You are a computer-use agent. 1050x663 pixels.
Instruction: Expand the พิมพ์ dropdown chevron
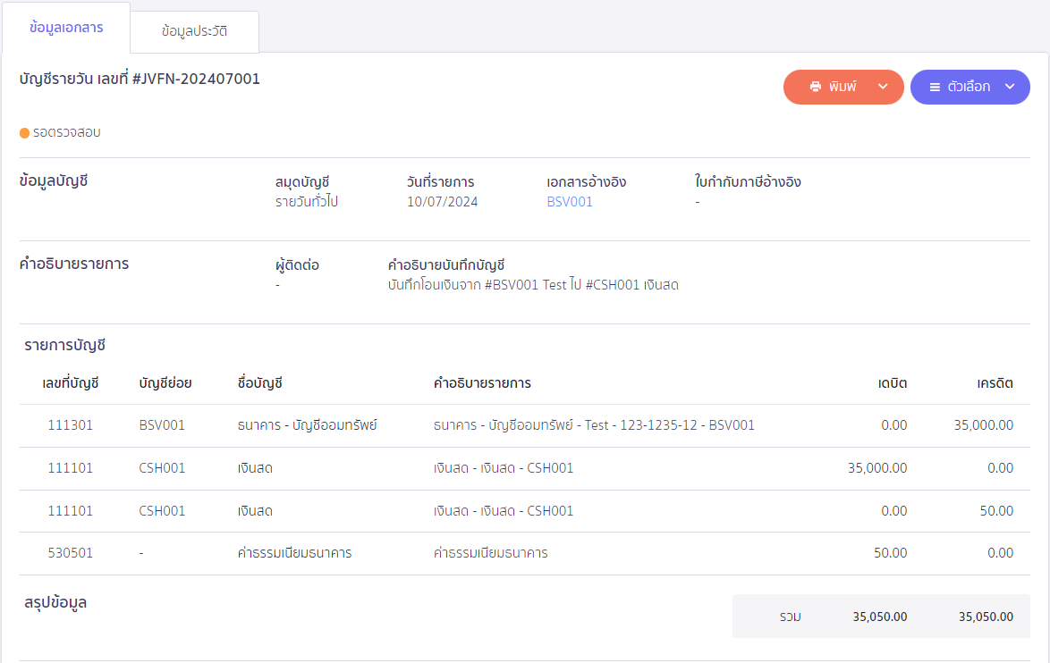883,87
